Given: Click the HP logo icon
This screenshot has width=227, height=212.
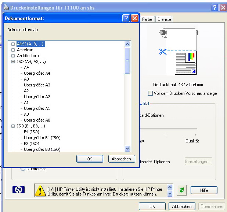Looking at the screenshot, I should pos(18,190).
